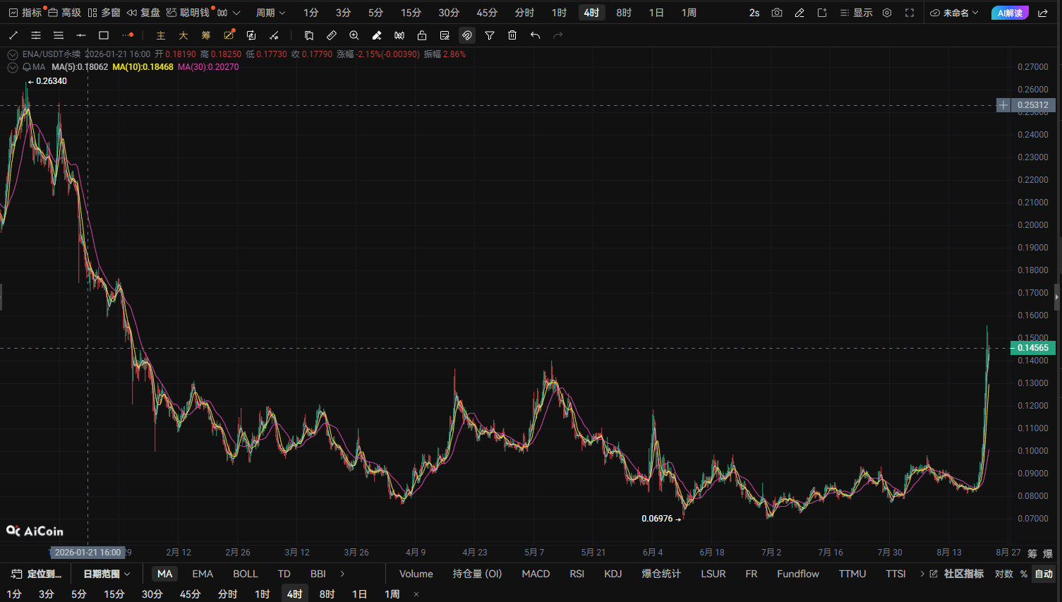Toggle the EMA overlay indicator
The width and height of the screenshot is (1062, 602).
[203, 574]
